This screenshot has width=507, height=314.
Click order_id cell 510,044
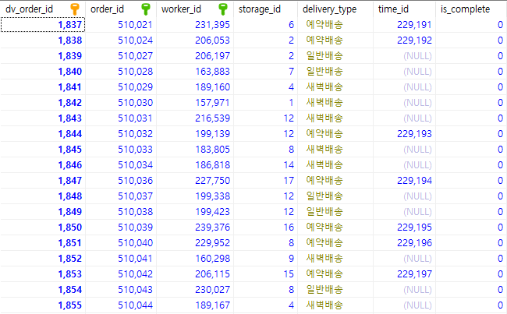coord(121,305)
